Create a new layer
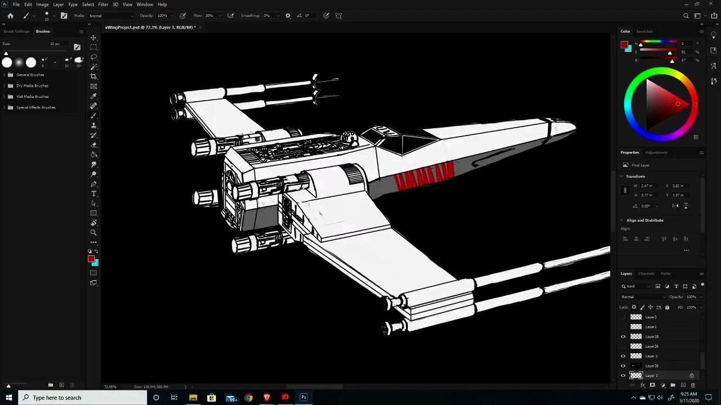This screenshot has height=405, width=721. (683, 385)
